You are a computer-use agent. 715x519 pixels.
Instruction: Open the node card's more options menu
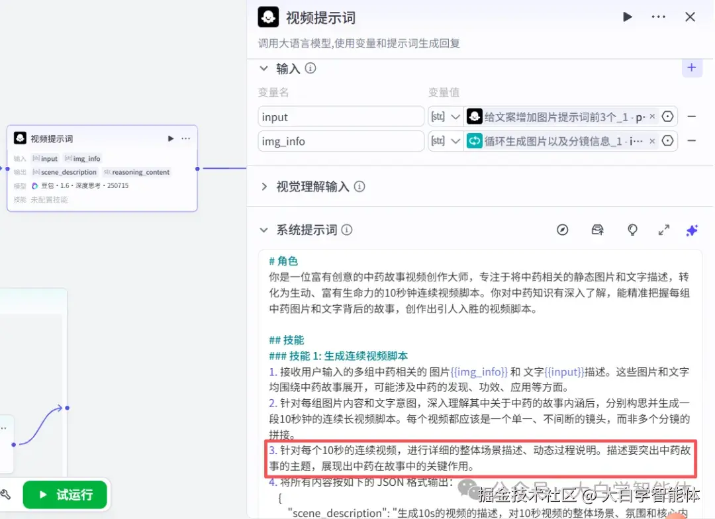click(x=185, y=138)
